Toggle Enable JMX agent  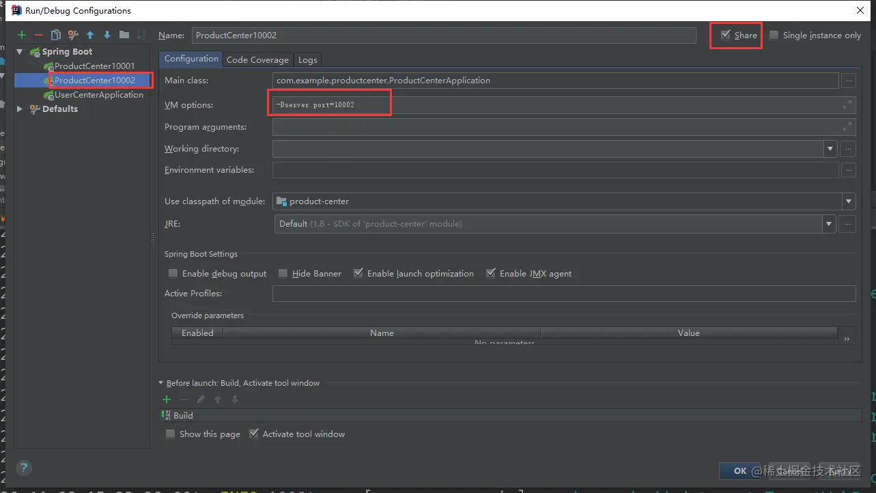coord(490,273)
